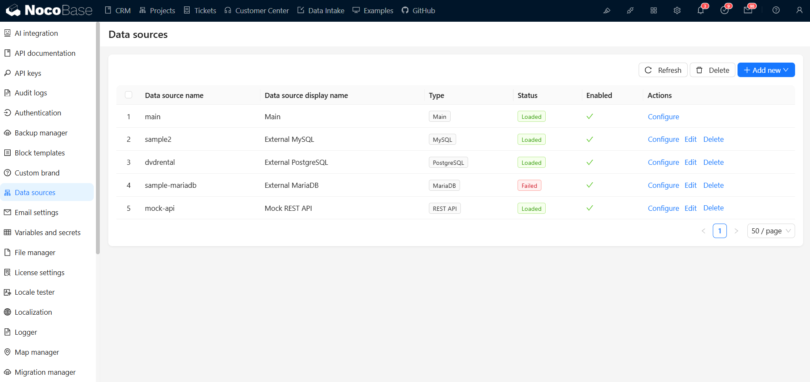Toggle the select-all checkbox in table header
Image resolution: width=810 pixels, height=382 pixels.
128,95
